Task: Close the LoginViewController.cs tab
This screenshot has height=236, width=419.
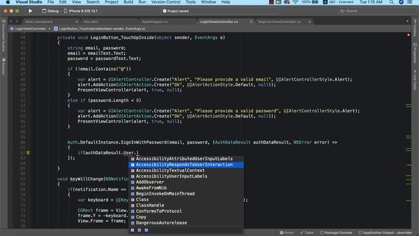Action: click(x=251, y=22)
